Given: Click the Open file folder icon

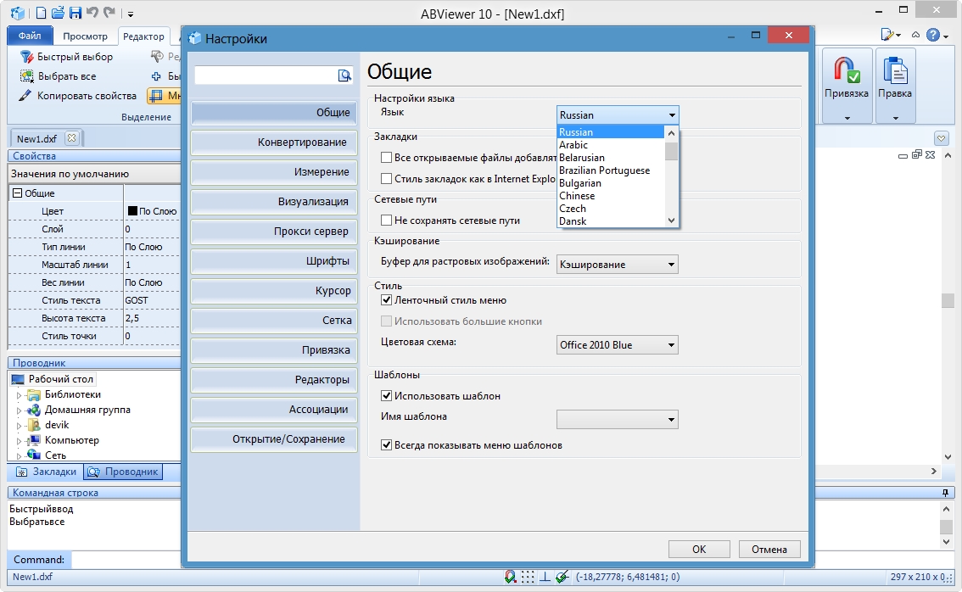Looking at the screenshot, I should click(58, 13).
